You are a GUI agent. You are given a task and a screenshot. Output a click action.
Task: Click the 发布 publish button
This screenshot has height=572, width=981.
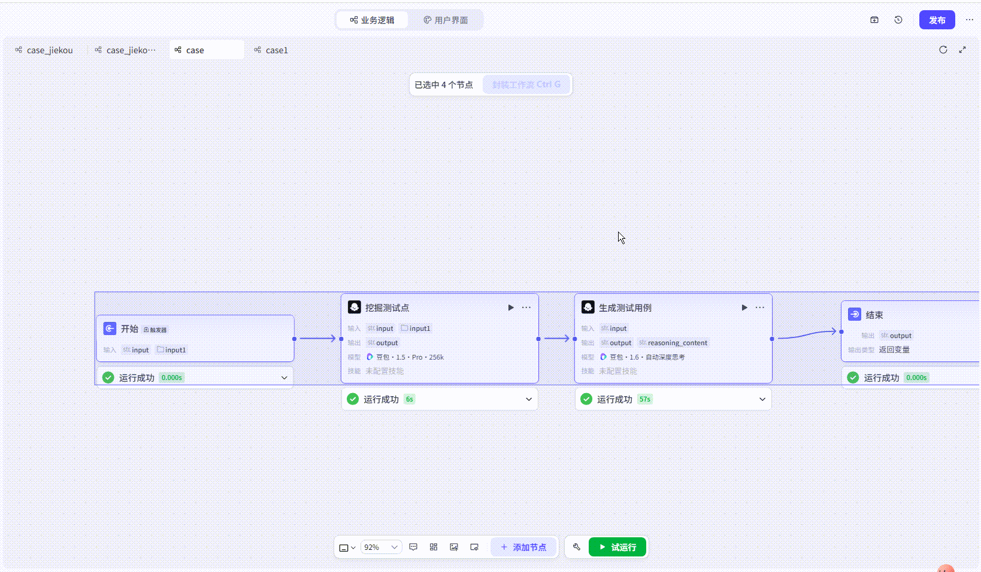pyautogui.click(x=937, y=20)
